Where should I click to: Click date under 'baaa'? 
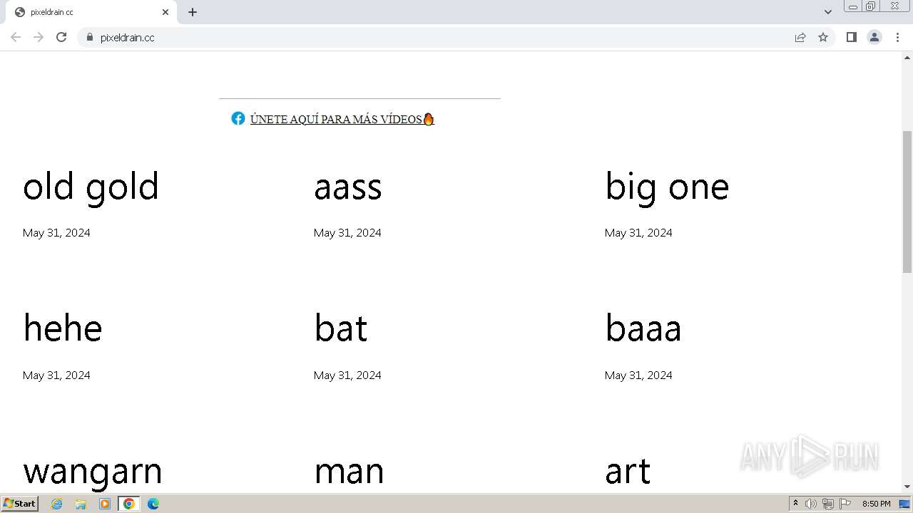[x=638, y=375]
